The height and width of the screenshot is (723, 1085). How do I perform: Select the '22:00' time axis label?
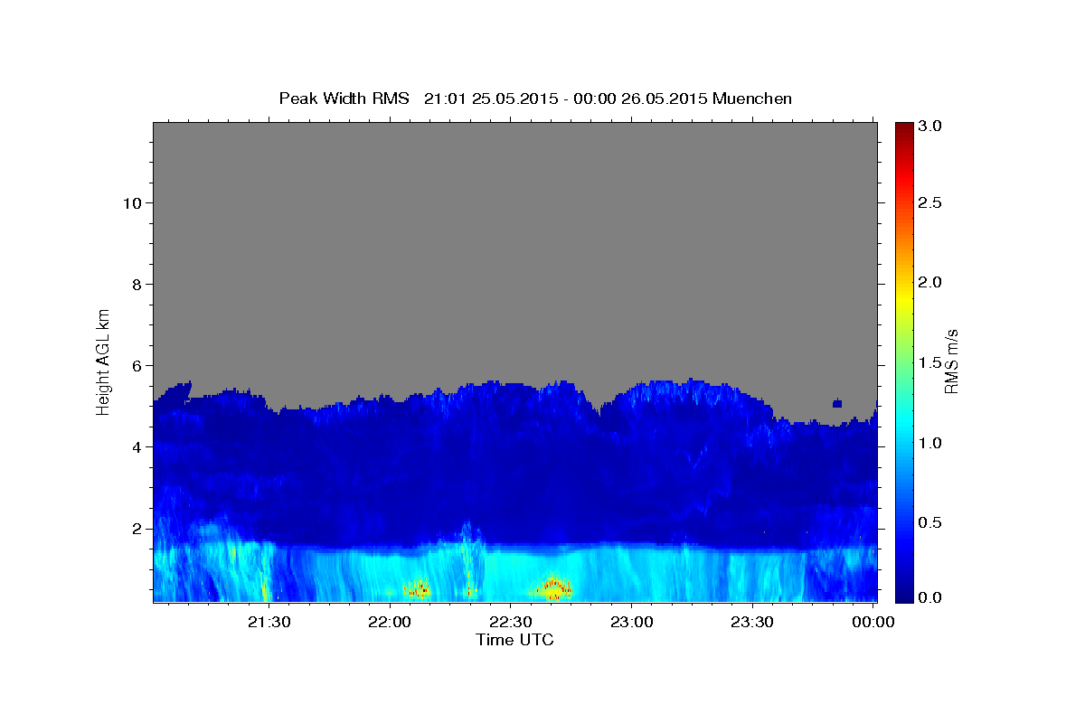391,623
